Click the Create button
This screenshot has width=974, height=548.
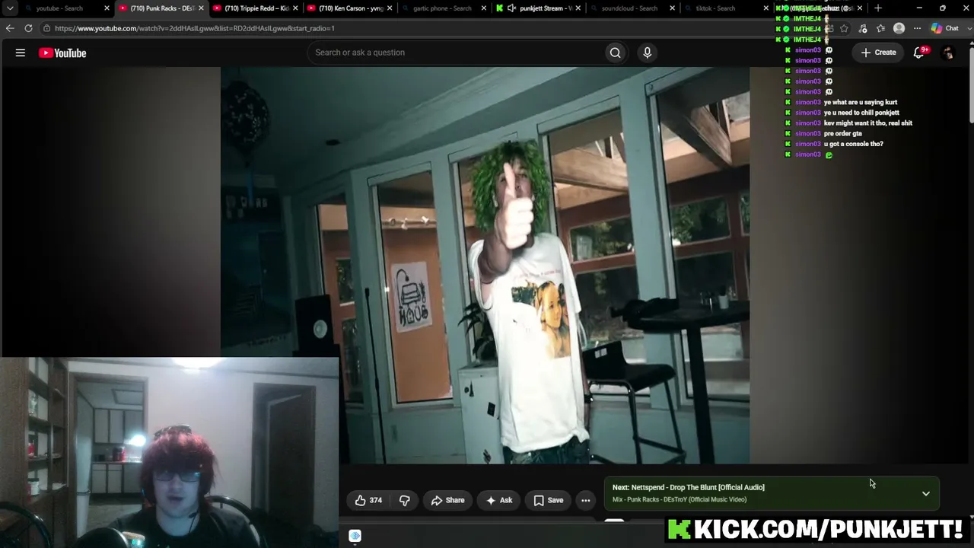[878, 53]
